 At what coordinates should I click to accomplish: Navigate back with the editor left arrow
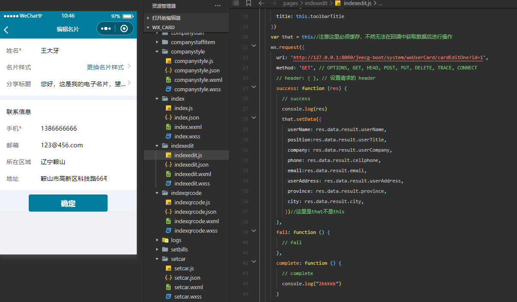(x=262, y=3)
